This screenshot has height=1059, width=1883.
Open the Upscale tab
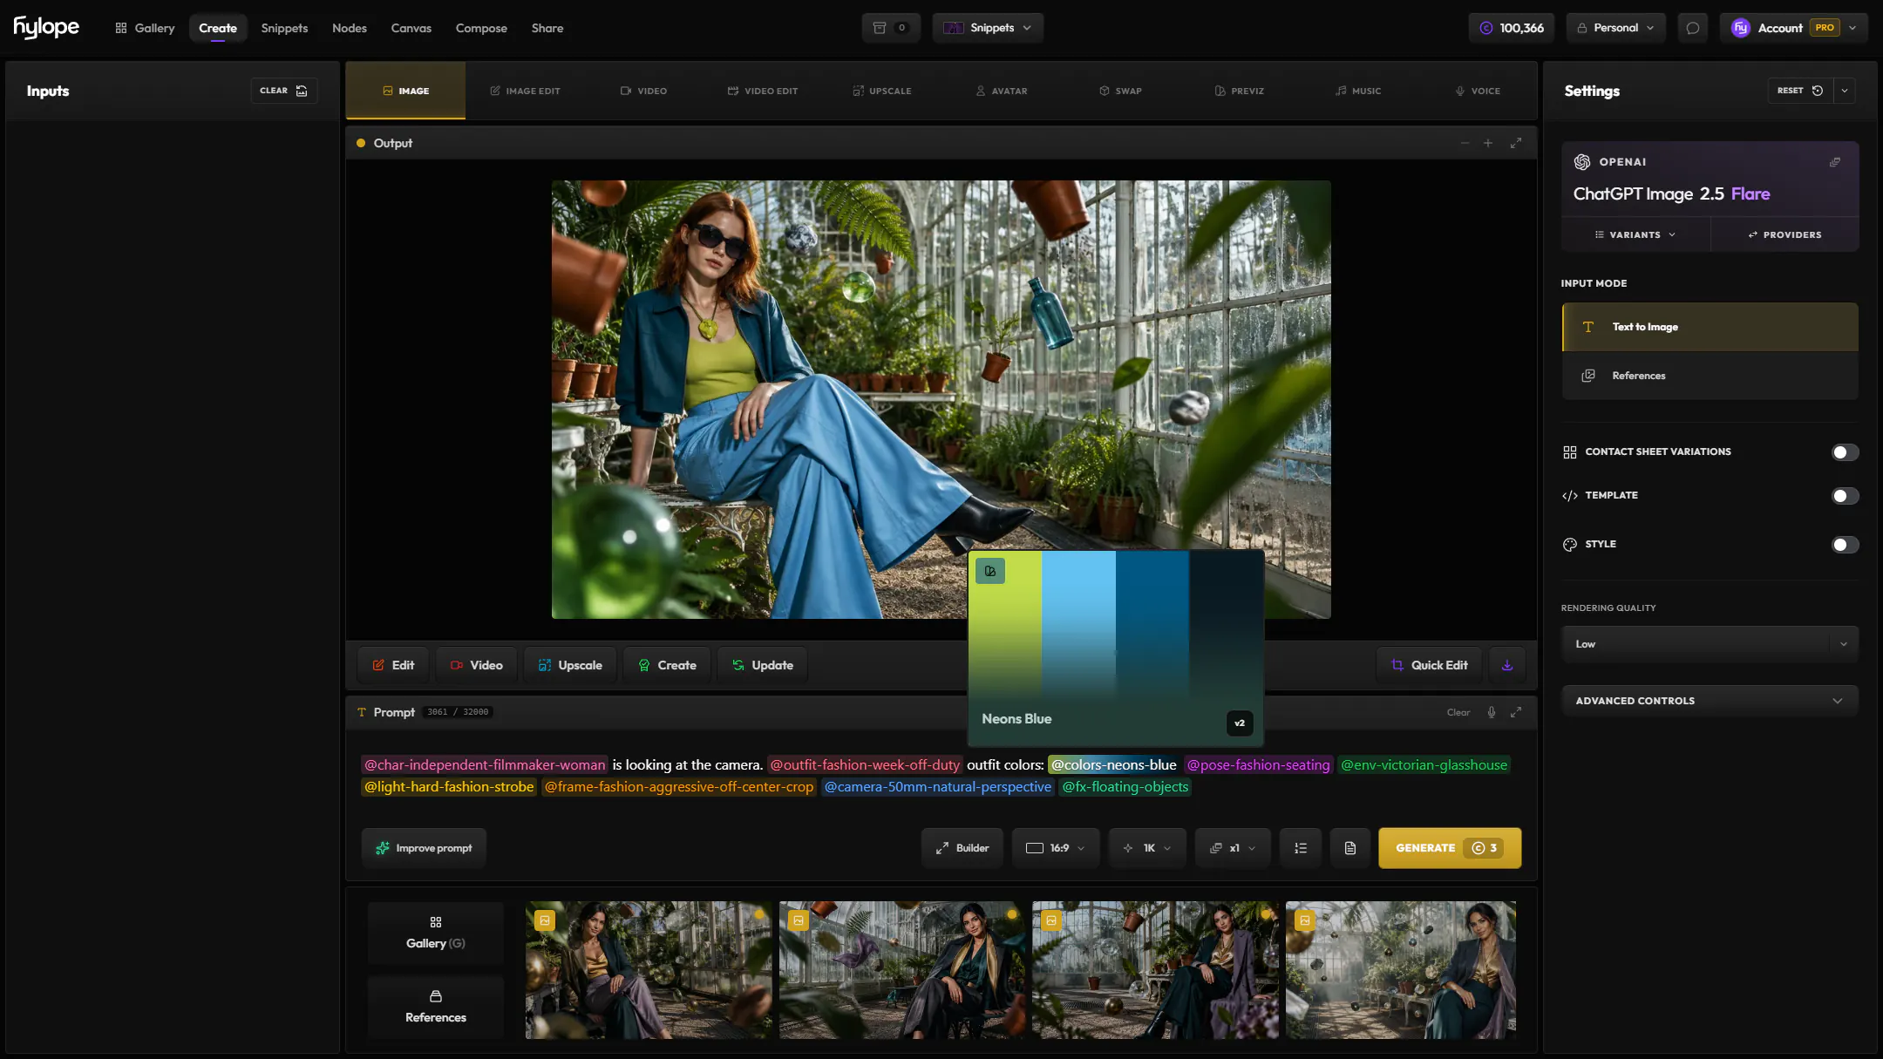882,91
